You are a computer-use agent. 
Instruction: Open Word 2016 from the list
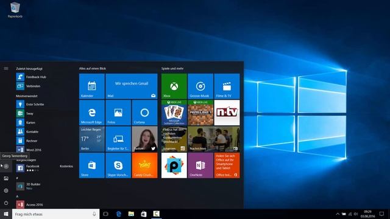pyautogui.click(x=44, y=150)
